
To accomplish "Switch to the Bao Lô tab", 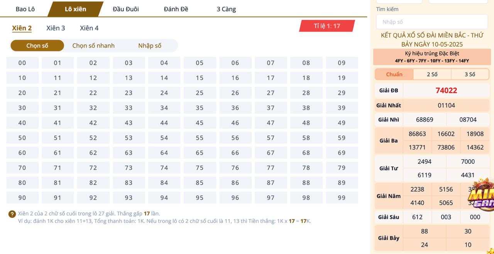I will (x=25, y=9).
